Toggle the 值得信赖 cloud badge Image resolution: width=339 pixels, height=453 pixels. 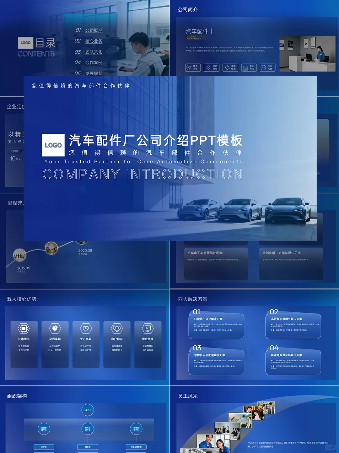[x=227, y=68]
